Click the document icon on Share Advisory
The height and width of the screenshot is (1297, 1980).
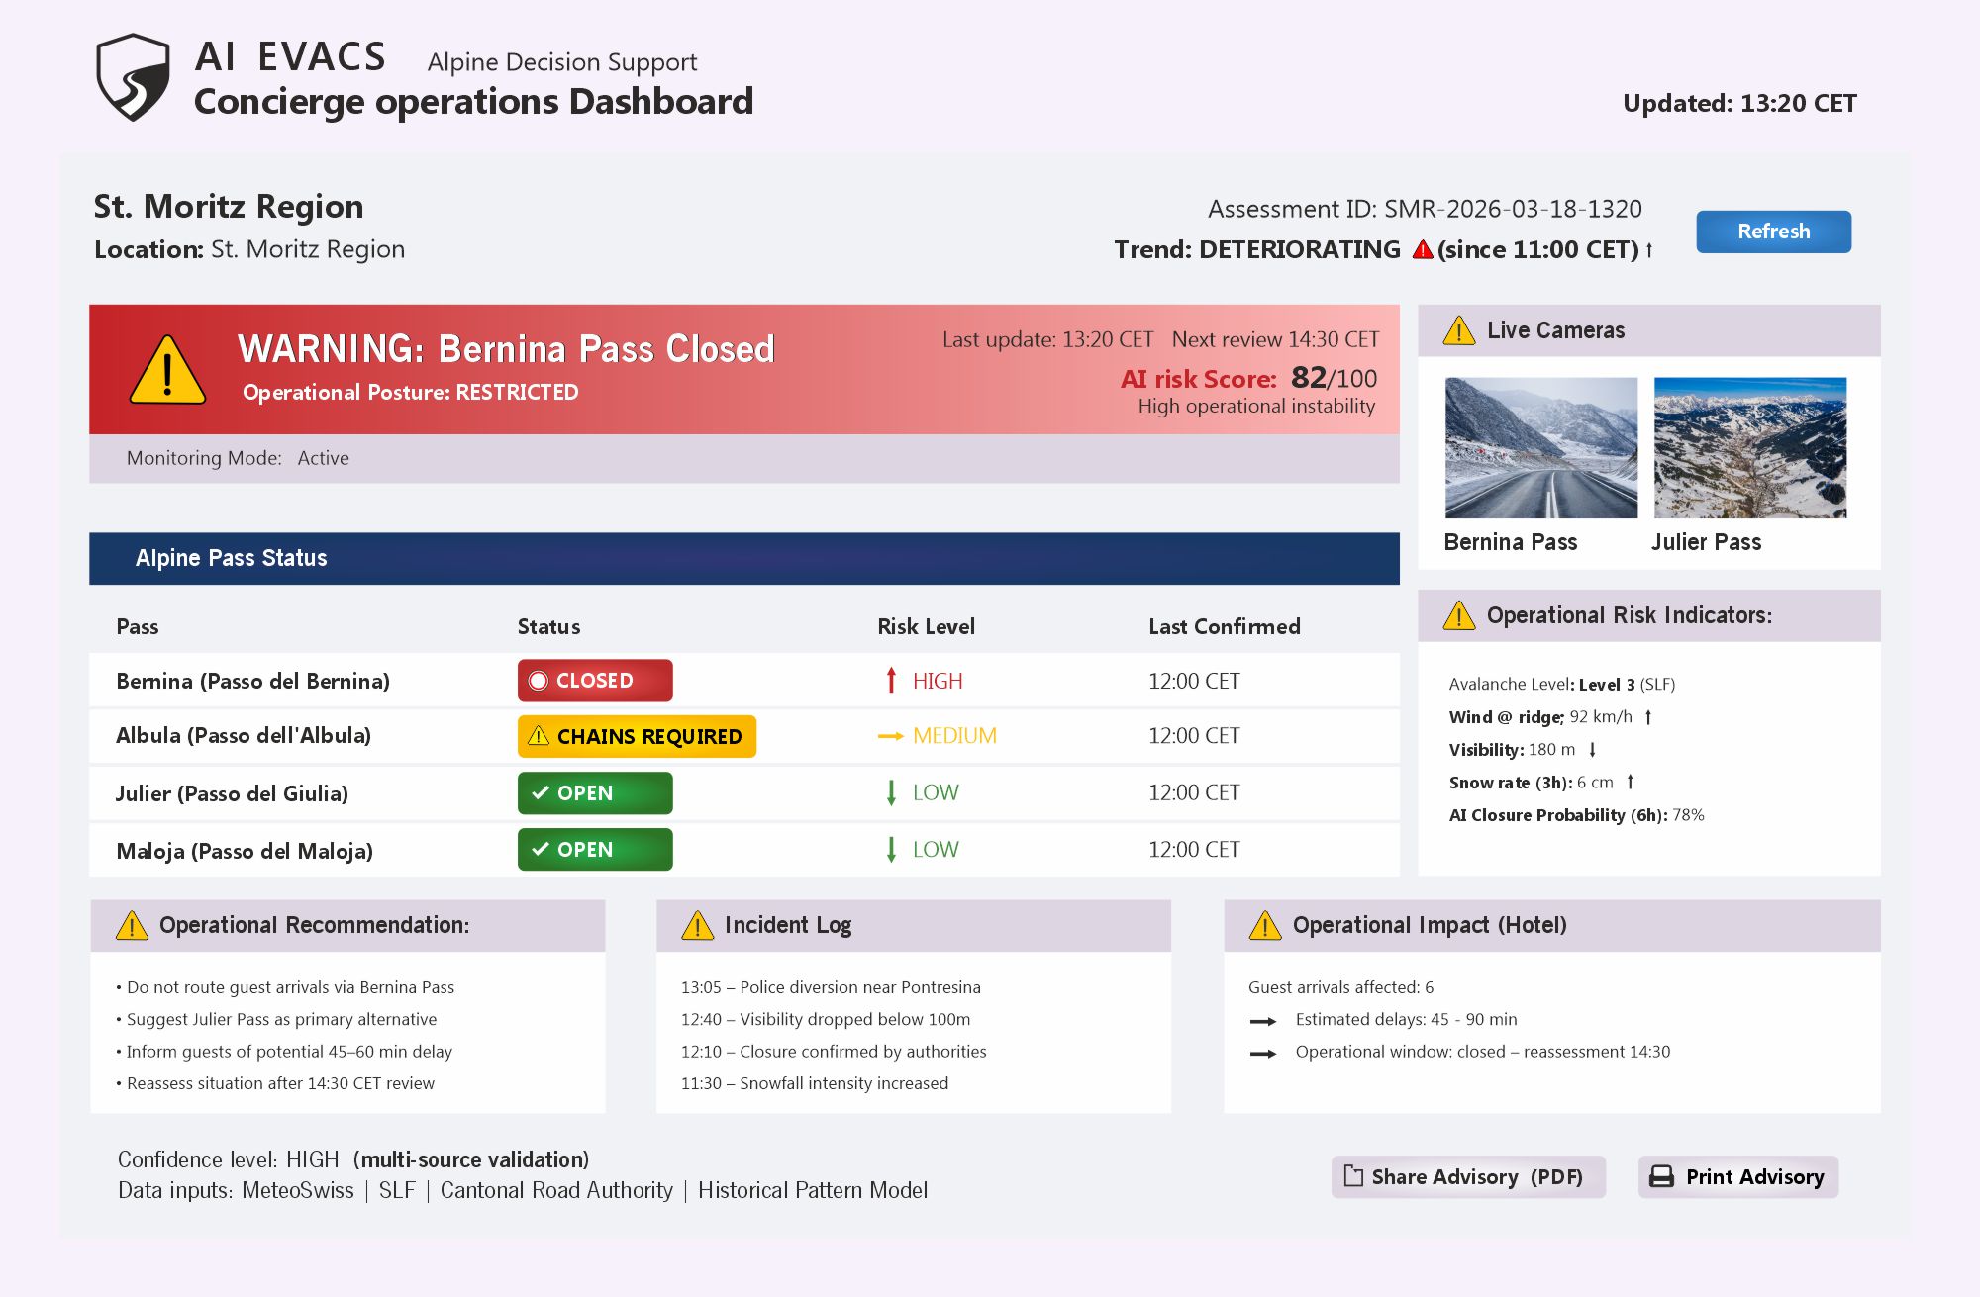coord(1353,1176)
